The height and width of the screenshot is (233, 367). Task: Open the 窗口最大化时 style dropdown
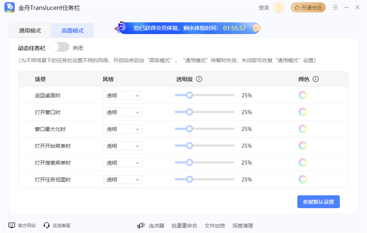pos(122,129)
